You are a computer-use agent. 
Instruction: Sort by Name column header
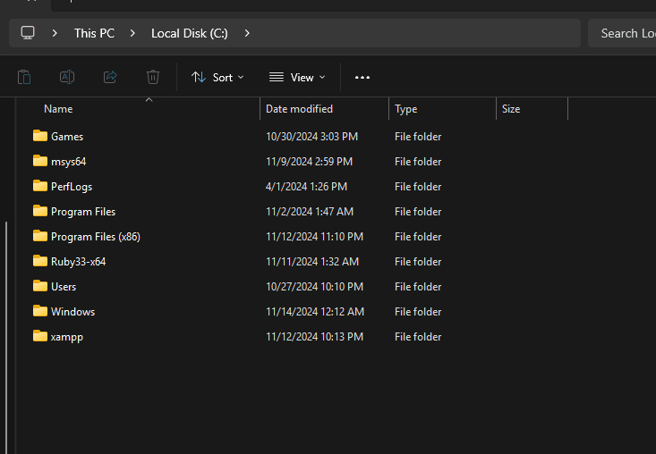(x=58, y=109)
